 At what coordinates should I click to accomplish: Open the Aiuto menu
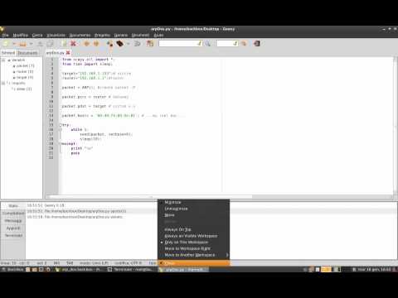pos(158,35)
